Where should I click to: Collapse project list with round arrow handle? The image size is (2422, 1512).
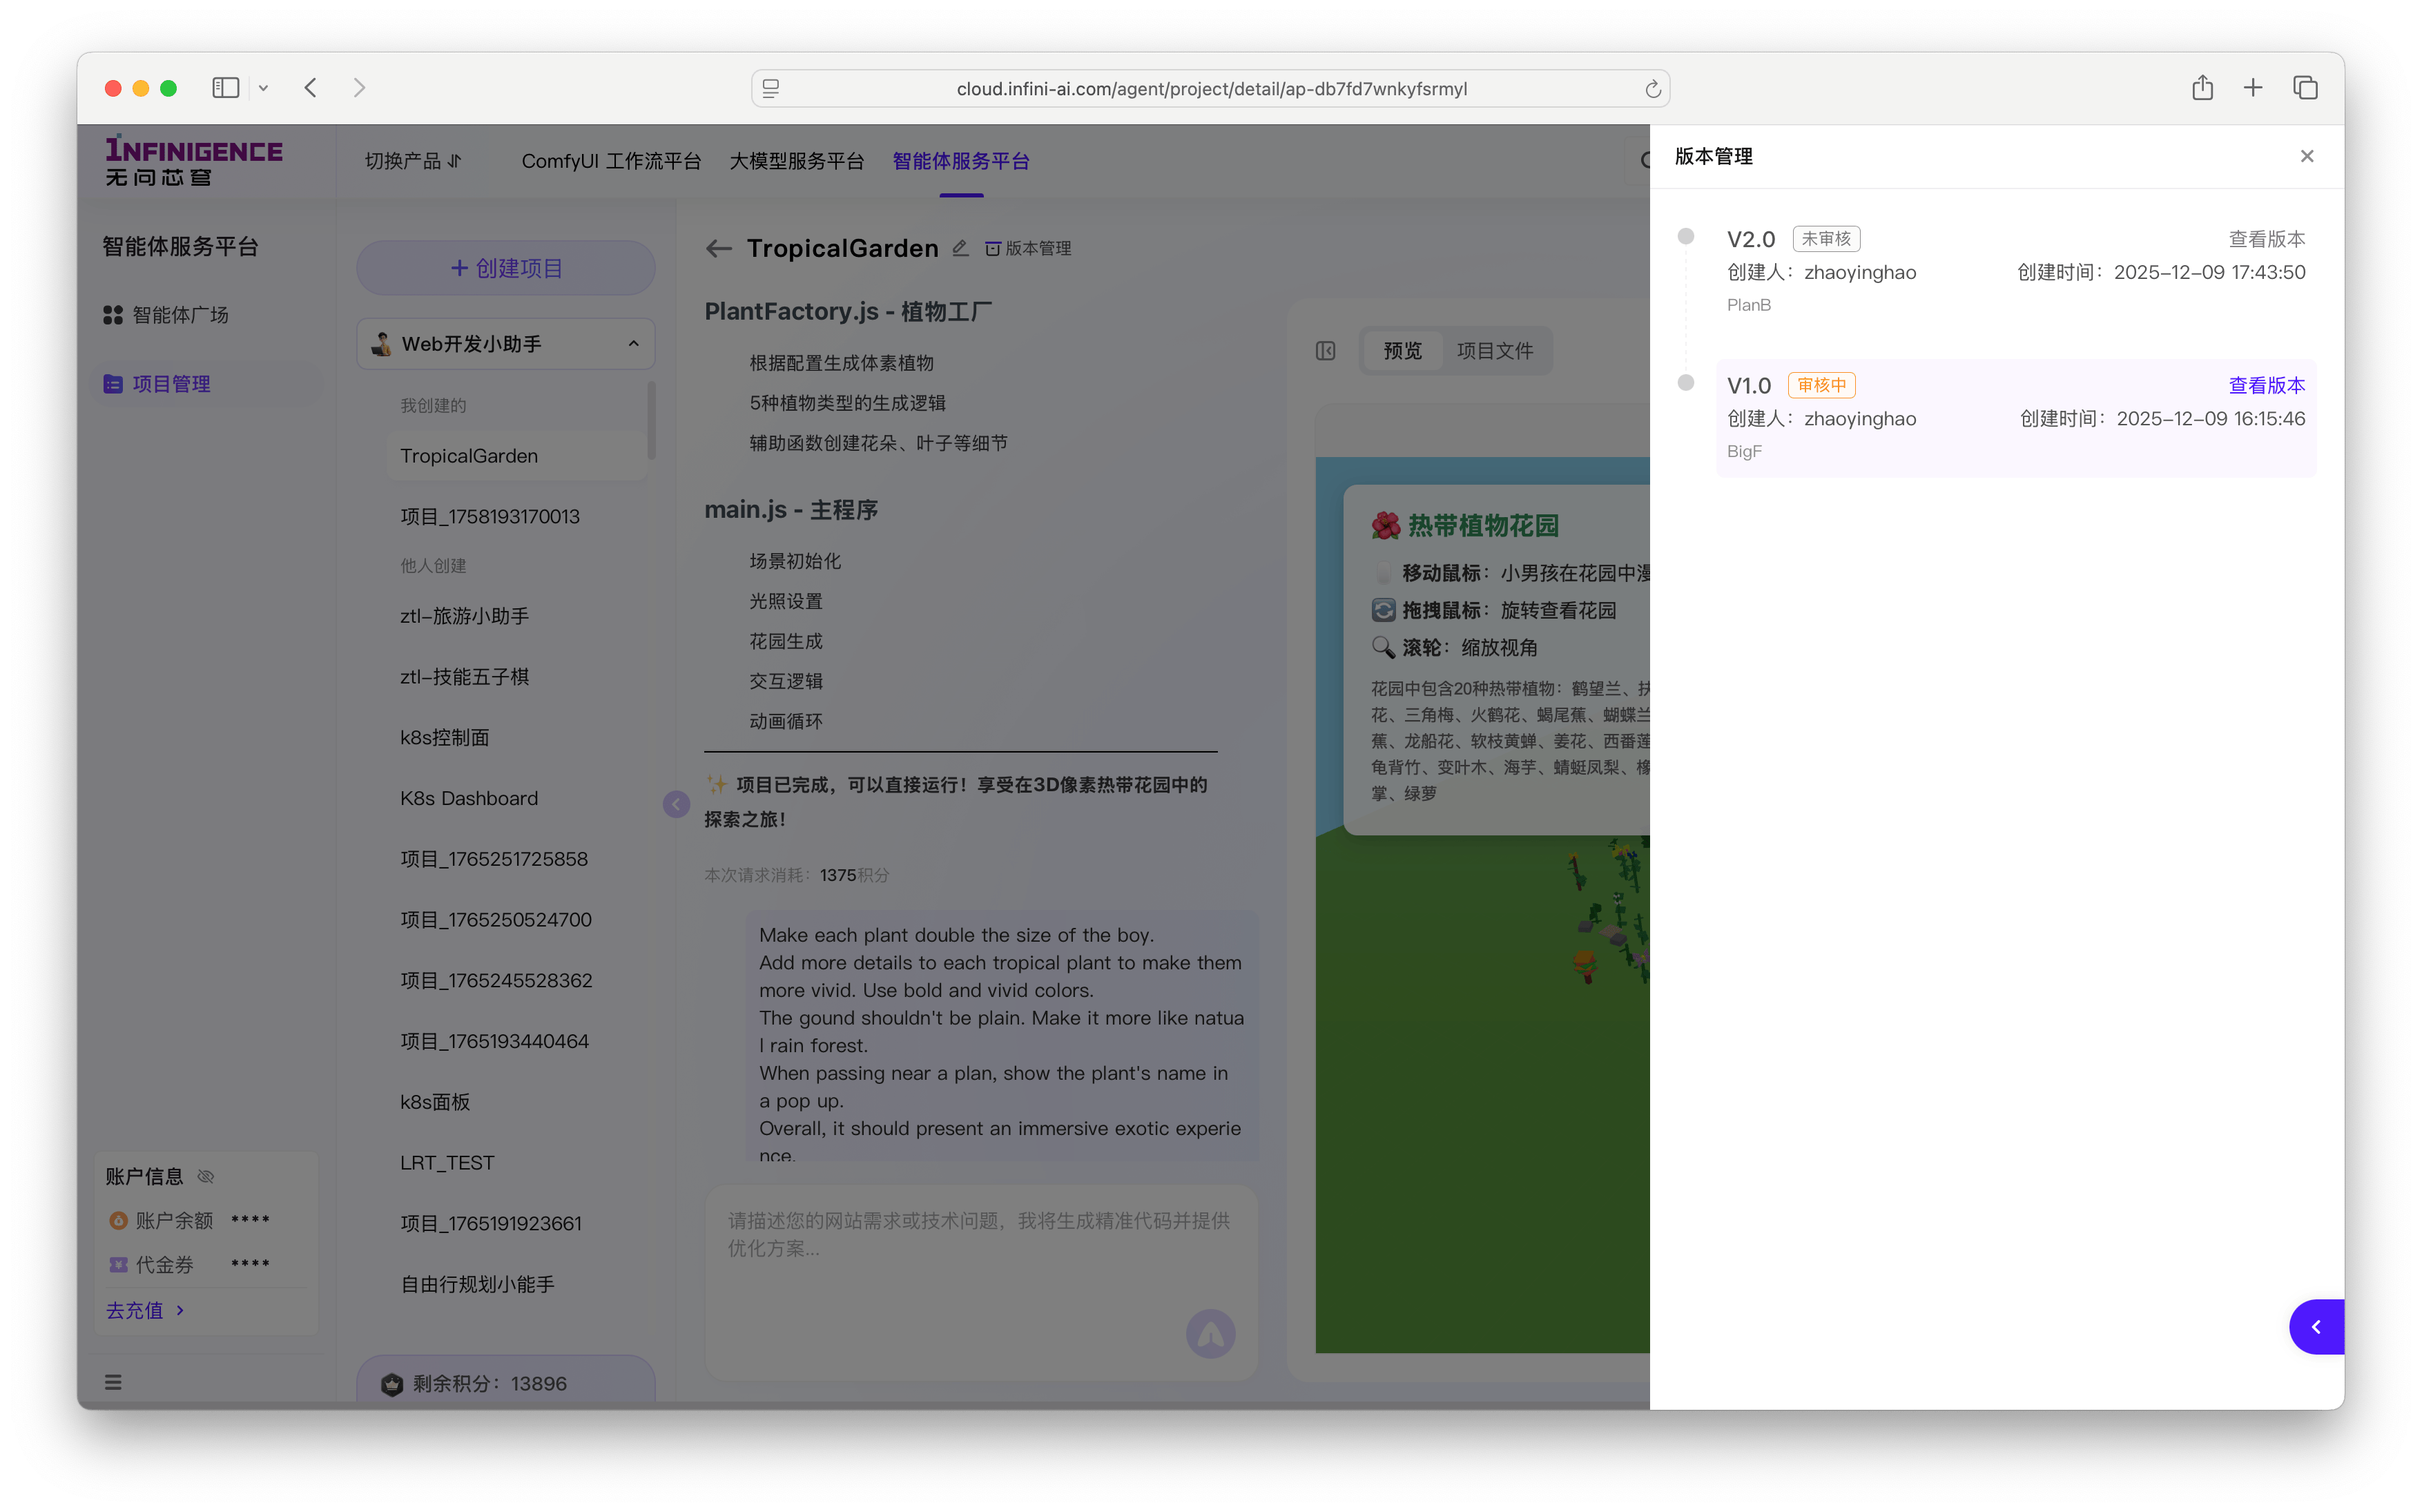pos(676,804)
